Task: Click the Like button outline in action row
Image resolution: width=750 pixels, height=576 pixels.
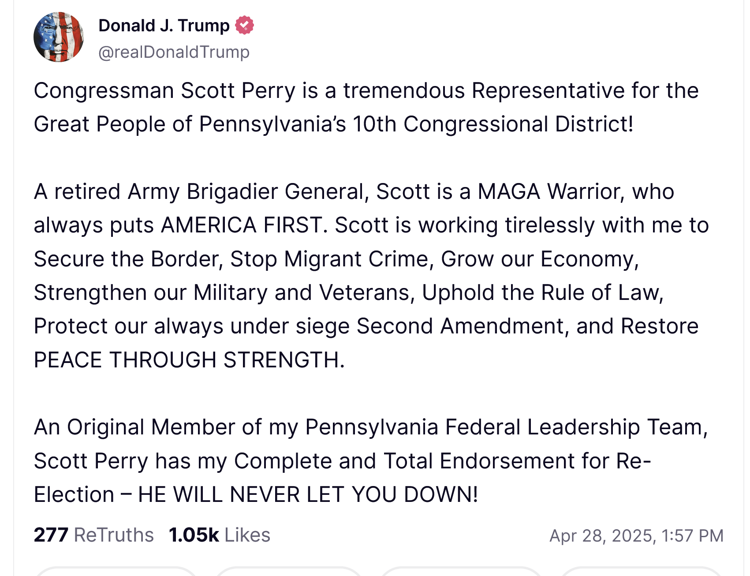Action: pos(461,572)
